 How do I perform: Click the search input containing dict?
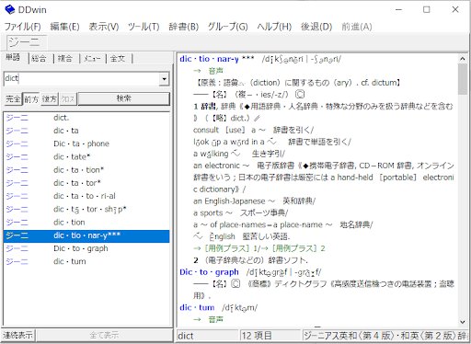(x=82, y=78)
